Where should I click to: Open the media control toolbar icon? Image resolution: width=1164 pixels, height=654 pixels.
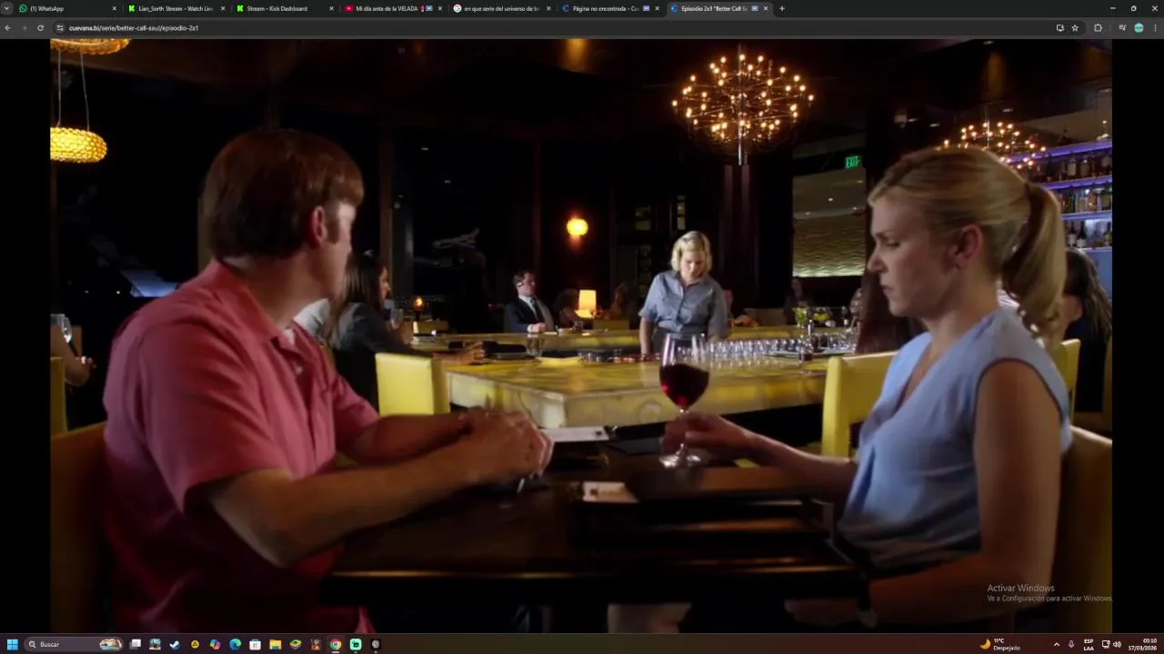pos(1123,28)
